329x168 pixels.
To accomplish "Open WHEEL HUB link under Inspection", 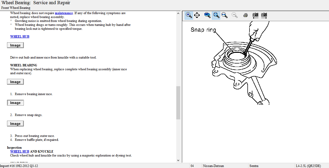I will pyautogui.click(x=20, y=152).
